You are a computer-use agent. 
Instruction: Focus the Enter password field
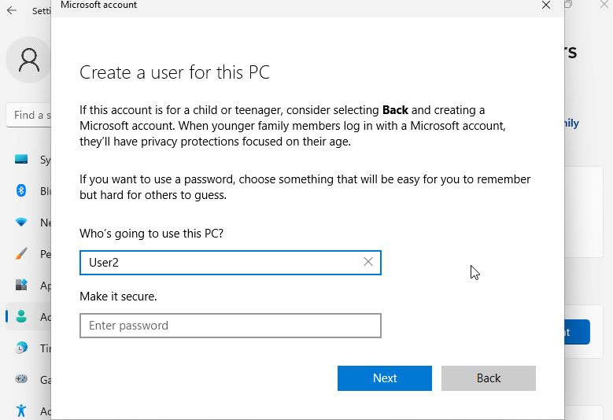231,326
